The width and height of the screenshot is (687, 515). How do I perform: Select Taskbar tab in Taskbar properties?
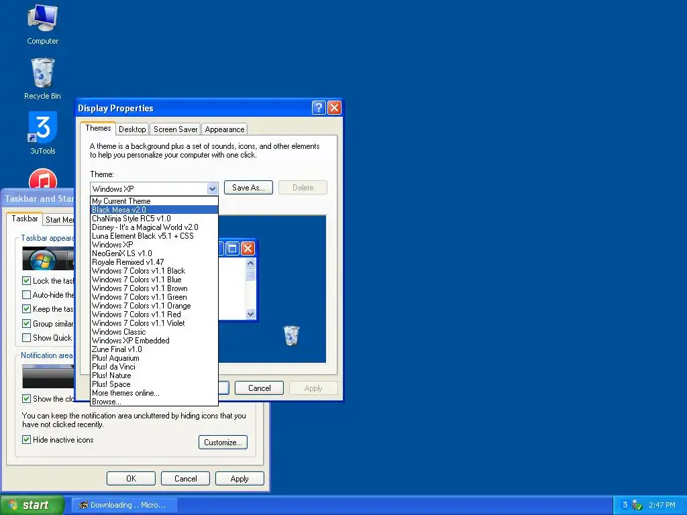[x=25, y=219]
